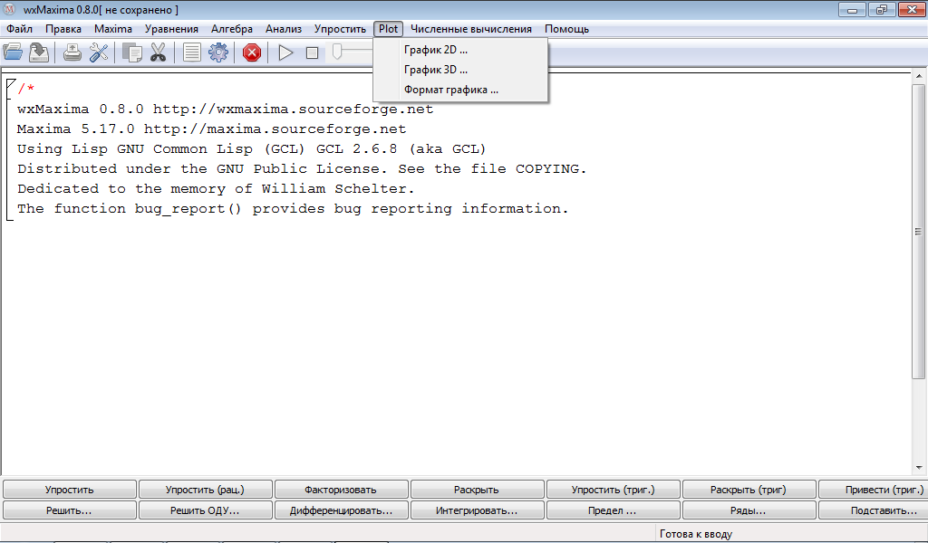This screenshot has height=543, width=928.
Task: Insert text cell with the lines icon
Action: 192,52
